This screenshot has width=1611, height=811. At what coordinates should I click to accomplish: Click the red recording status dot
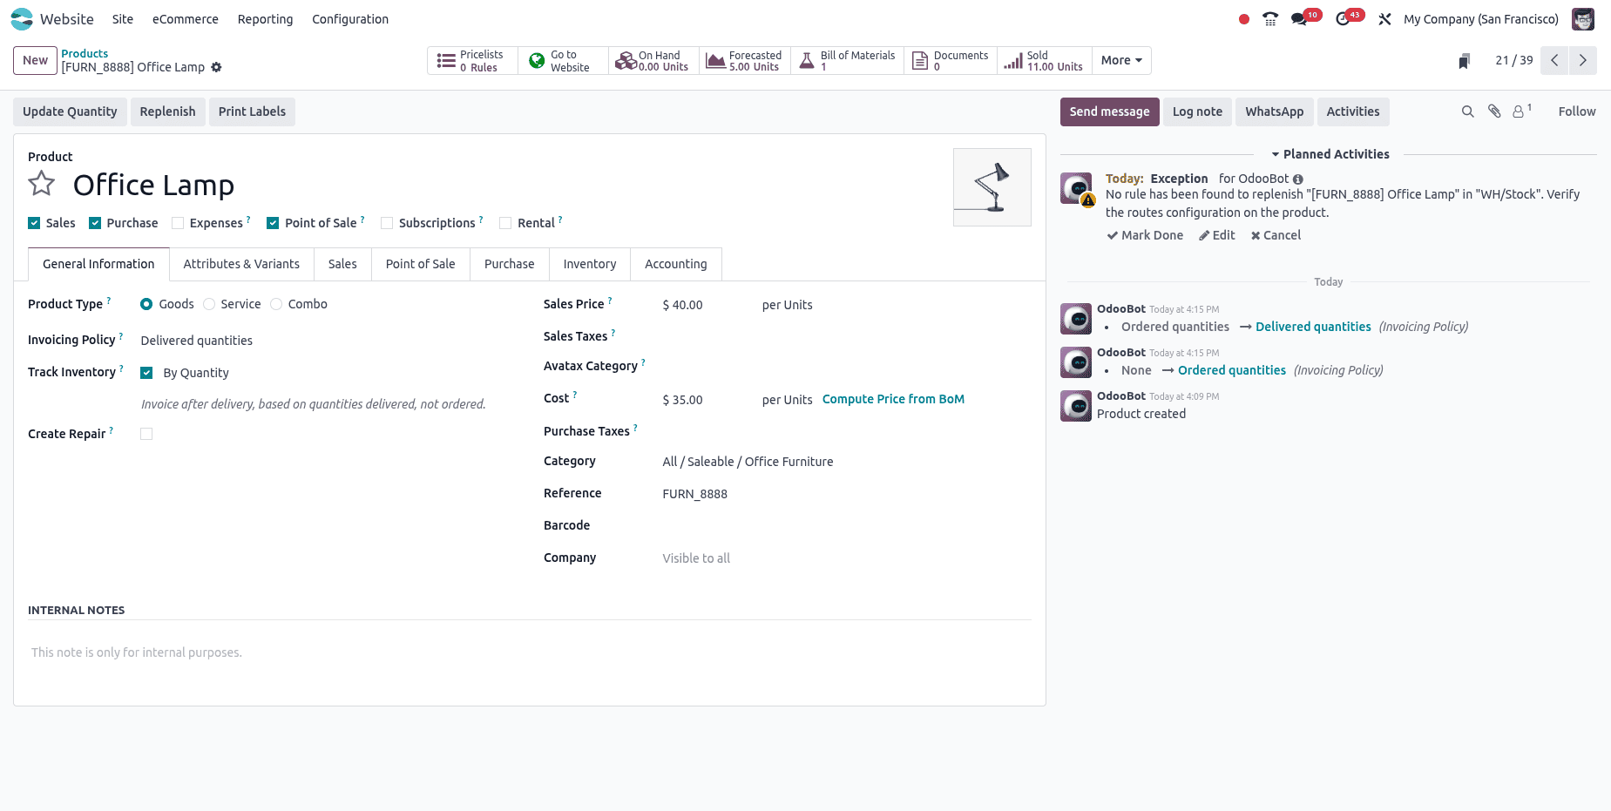click(1244, 19)
